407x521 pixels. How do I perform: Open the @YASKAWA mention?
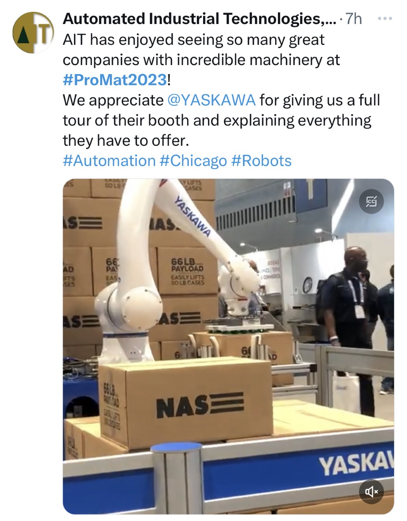tap(212, 100)
